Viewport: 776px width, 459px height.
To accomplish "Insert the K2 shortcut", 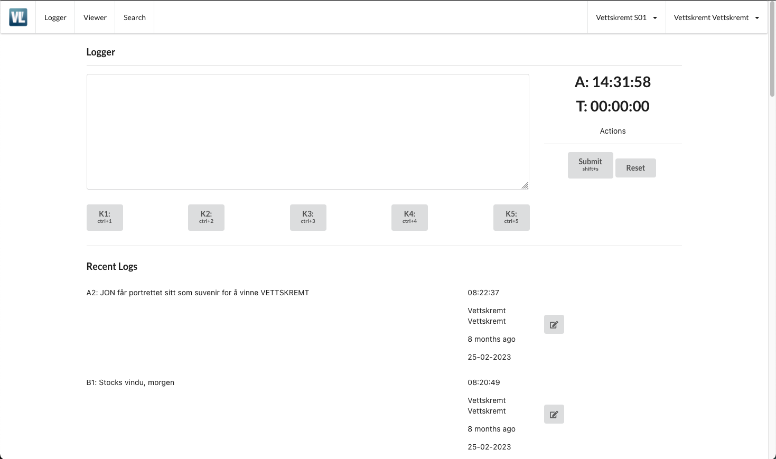I will (x=206, y=218).
